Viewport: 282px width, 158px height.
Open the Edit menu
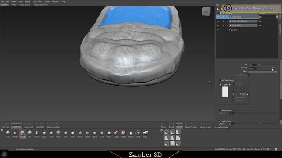tap(7, 2)
